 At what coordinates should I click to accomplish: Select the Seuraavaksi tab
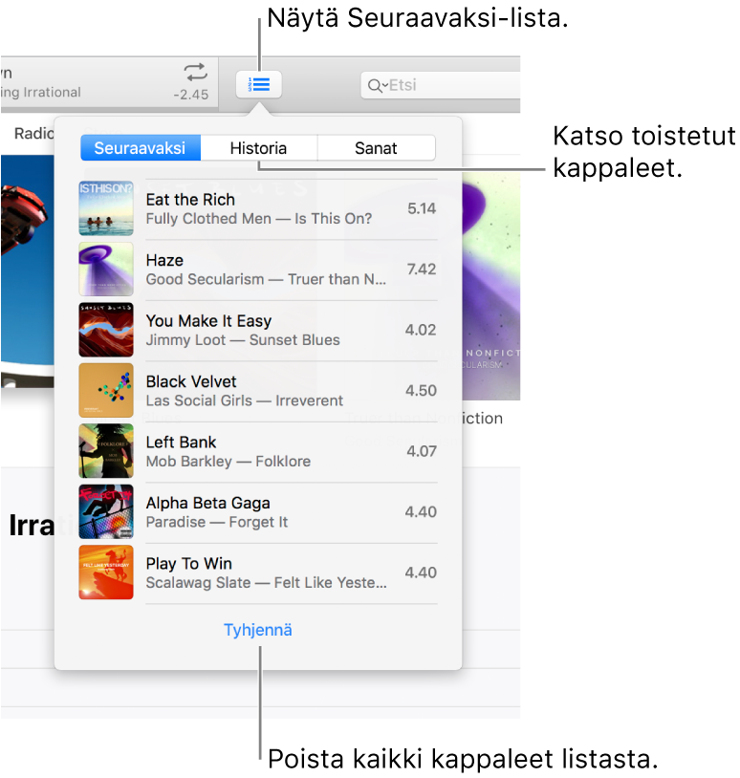tap(141, 148)
